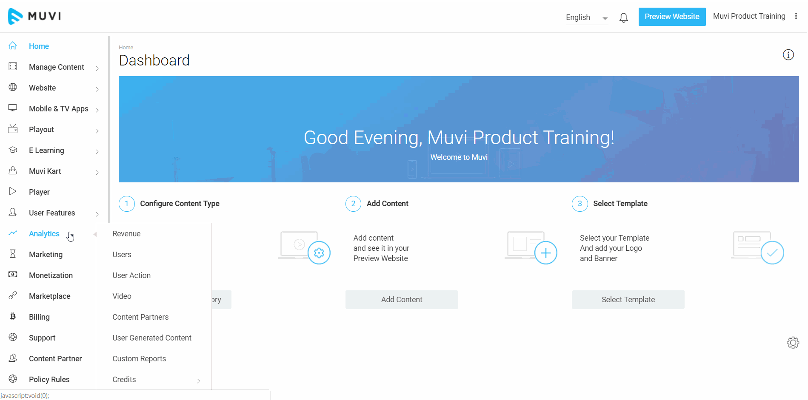Click the Monetization money icon
Image resolution: width=808 pixels, height=400 pixels.
pyautogui.click(x=13, y=275)
